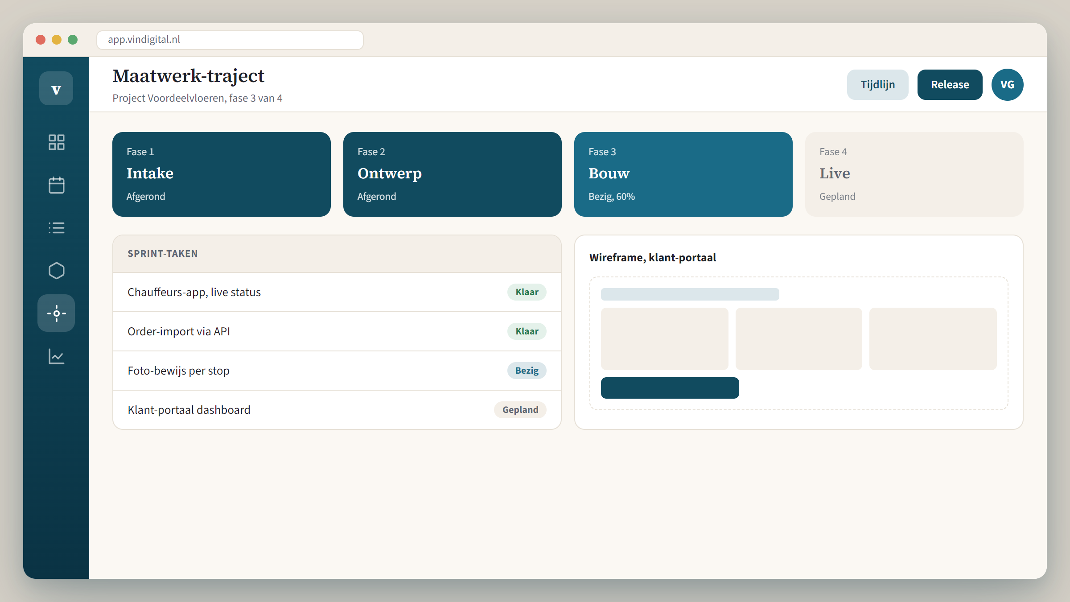Viewport: 1070px width, 602px height.
Task: Click the VG user avatar
Action: [1007, 85]
